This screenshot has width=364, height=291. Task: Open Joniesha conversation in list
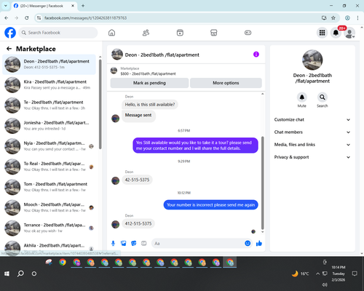tap(50, 126)
